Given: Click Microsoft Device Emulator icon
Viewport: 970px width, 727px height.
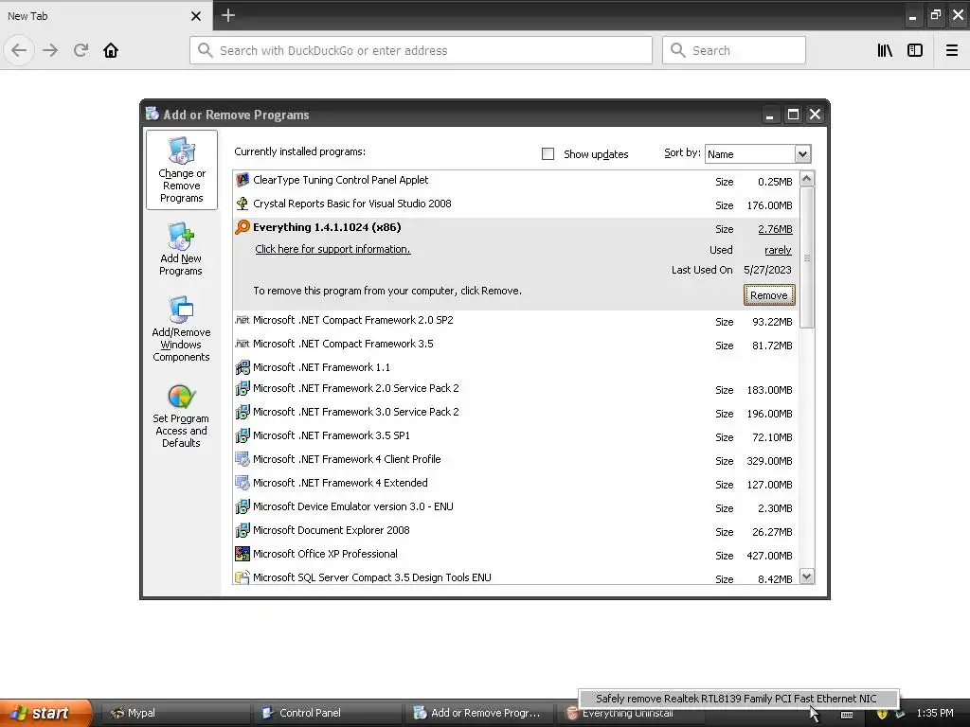Looking at the screenshot, I should 242,507.
